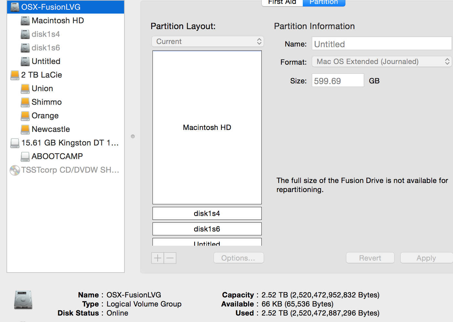The image size is (453, 322).
Task: Click the Apply button
Action: point(427,258)
